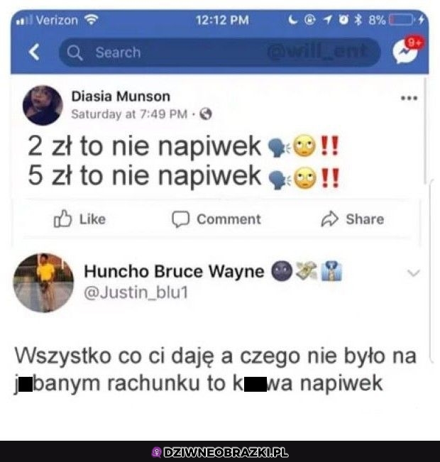Click the @Justin_blu1 handle
440x462 pixels.
tap(136, 292)
